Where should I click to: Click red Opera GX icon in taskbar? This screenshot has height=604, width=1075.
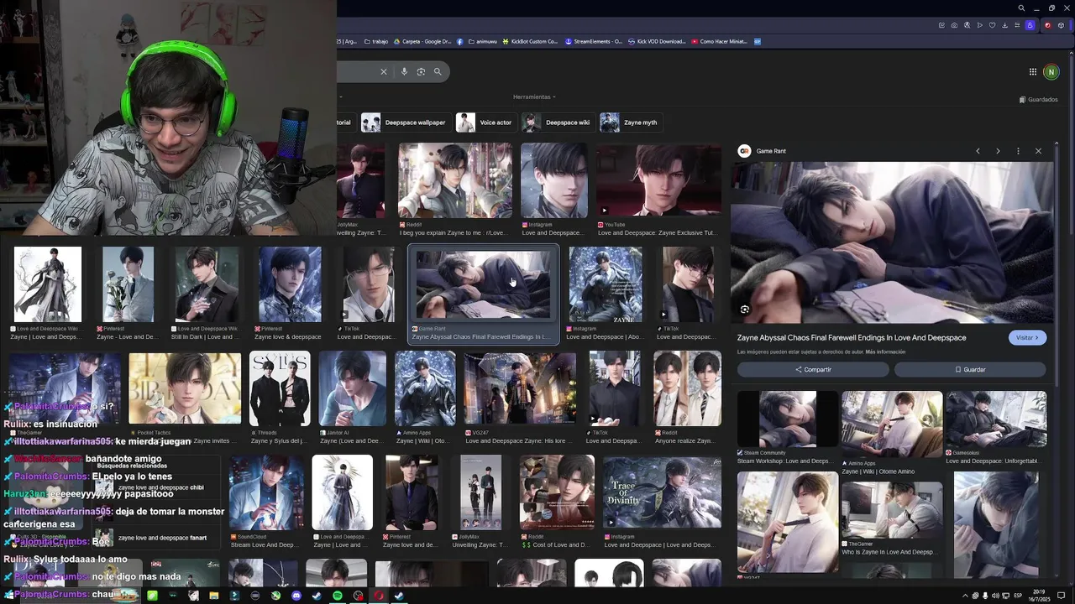pos(379,596)
